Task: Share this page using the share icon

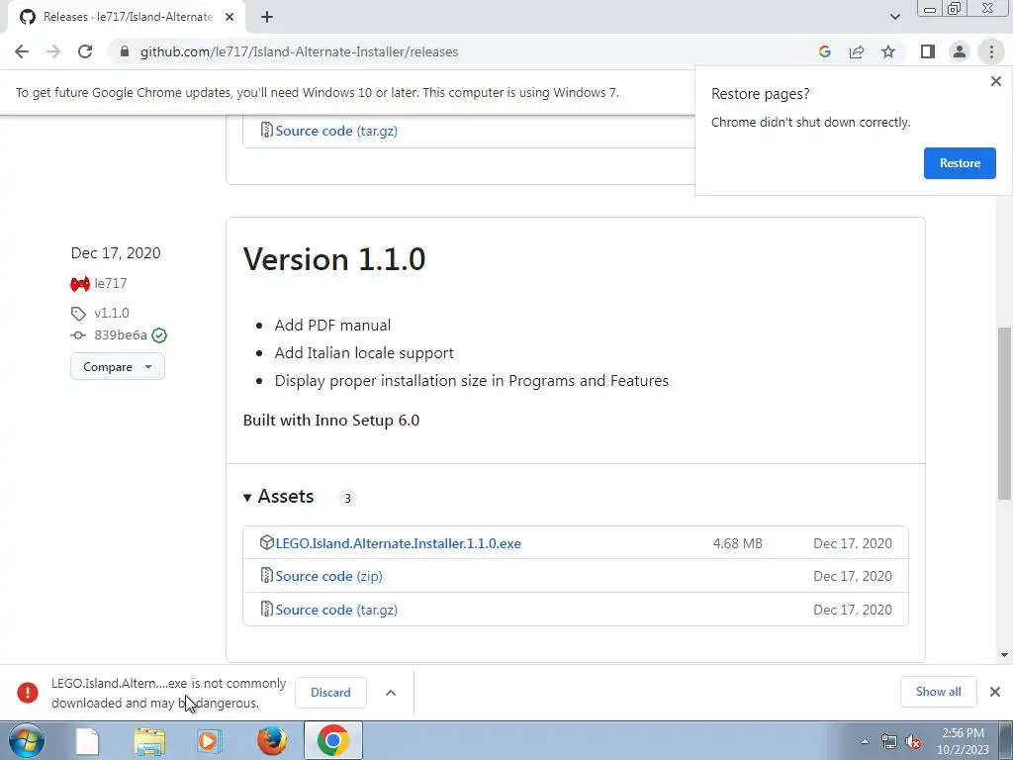Action: pos(857,51)
